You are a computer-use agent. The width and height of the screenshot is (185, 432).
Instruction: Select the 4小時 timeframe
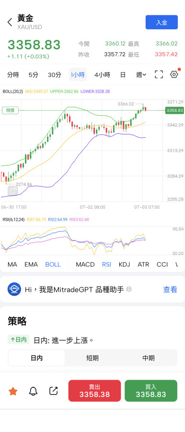click(102, 75)
